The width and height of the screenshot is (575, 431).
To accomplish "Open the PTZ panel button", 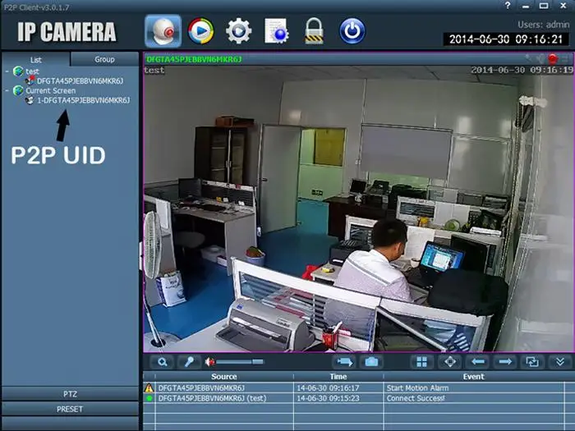I will (70, 394).
